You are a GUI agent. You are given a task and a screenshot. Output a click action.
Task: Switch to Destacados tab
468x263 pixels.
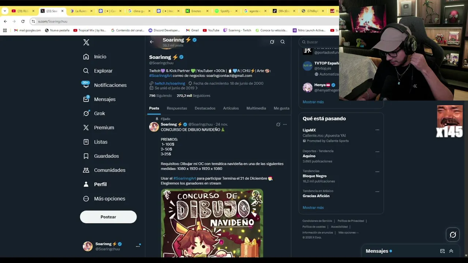[x=205, y=108]
